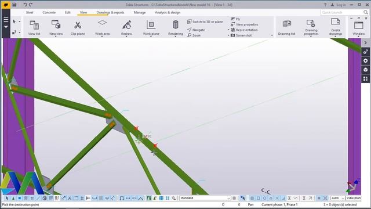This screenshot has height=209, width=371.
Task: Open Drawing properties
Action: [x=311, y=28]
